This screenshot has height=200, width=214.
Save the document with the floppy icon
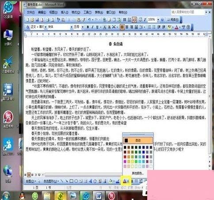[37, 20]
